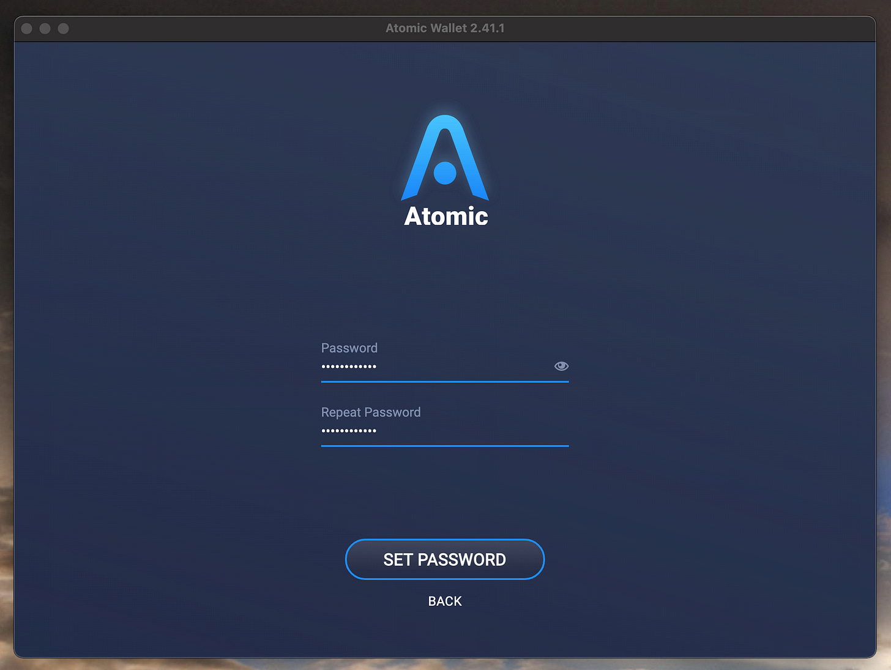Click the 'Atomic Wallet 2.41.1' title text

[445, 28]
